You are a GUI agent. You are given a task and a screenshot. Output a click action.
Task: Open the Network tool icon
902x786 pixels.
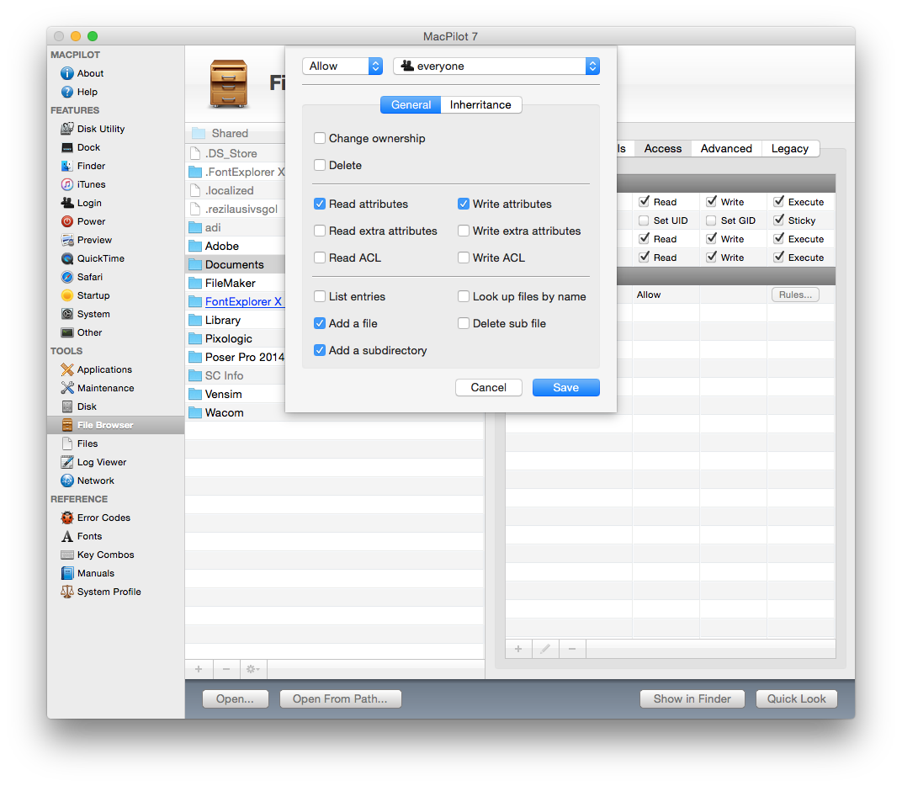(x=67, y=481)
